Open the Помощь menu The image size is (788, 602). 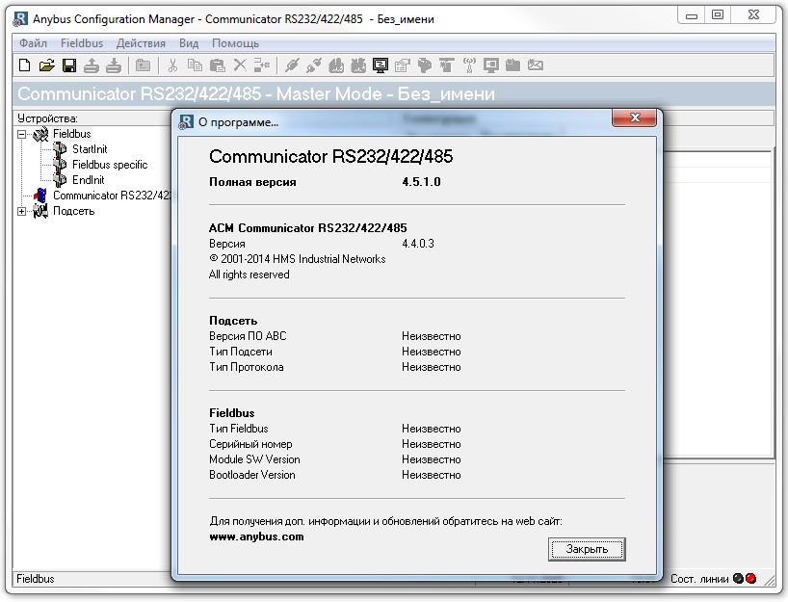235,43
